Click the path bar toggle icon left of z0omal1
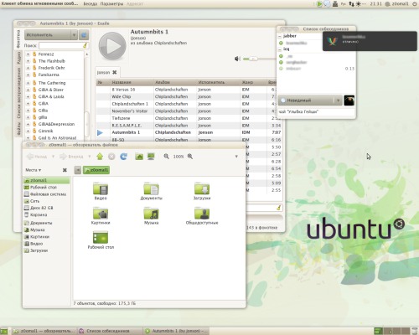Screen dimensions: 419x335 (x=78, y=170)
